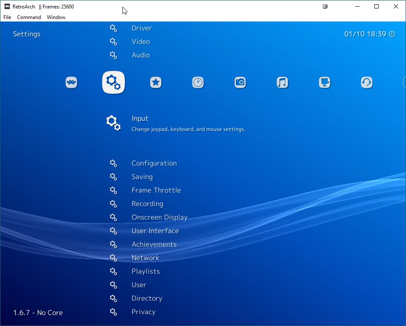This screenshot has width=406, height=326.
Task: Open the Driver settings entry
Action: point(141,28)
